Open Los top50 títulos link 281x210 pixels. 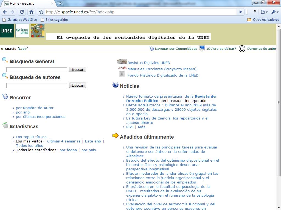pyautogui.click(x=31, y=137)
